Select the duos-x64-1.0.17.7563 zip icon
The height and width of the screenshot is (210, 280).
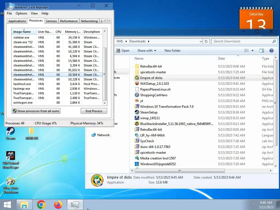coord(137,147)
